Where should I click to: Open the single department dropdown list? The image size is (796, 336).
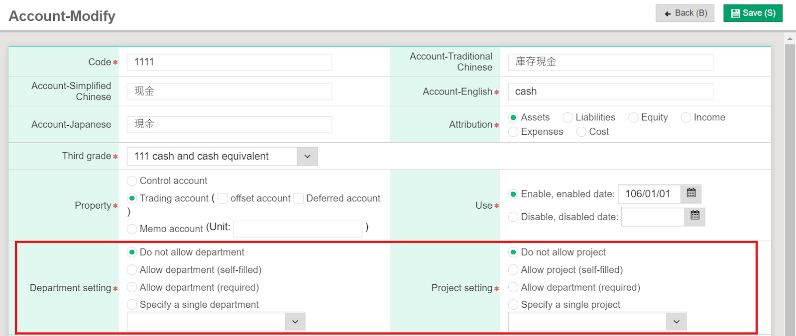click(x=295, y=322)
